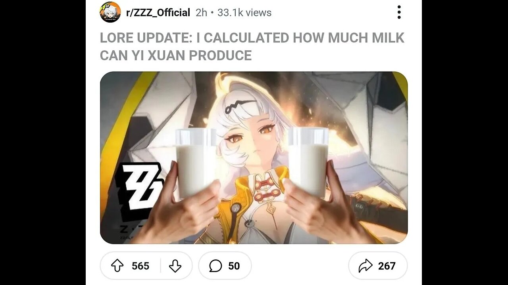Click the right glass of milk in image
This screenshot has width=508, height=285.
point(308,161)
